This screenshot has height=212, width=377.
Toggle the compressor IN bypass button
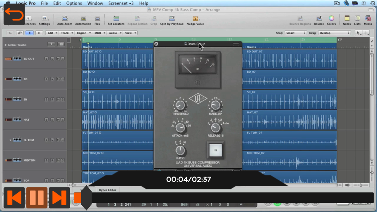coord(215,150)
